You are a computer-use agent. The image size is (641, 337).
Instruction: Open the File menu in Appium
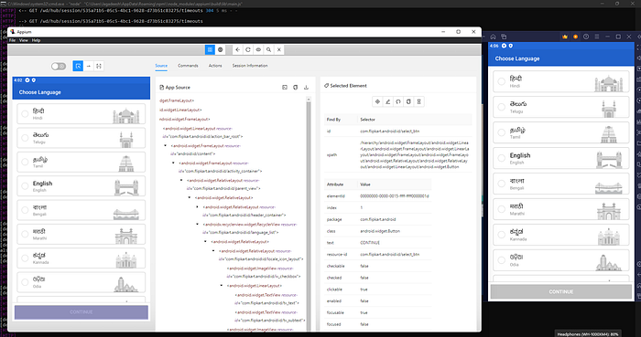(x=12, y=40)
